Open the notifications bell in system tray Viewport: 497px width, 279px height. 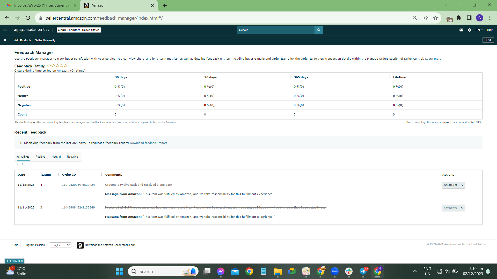click(488, 271)
